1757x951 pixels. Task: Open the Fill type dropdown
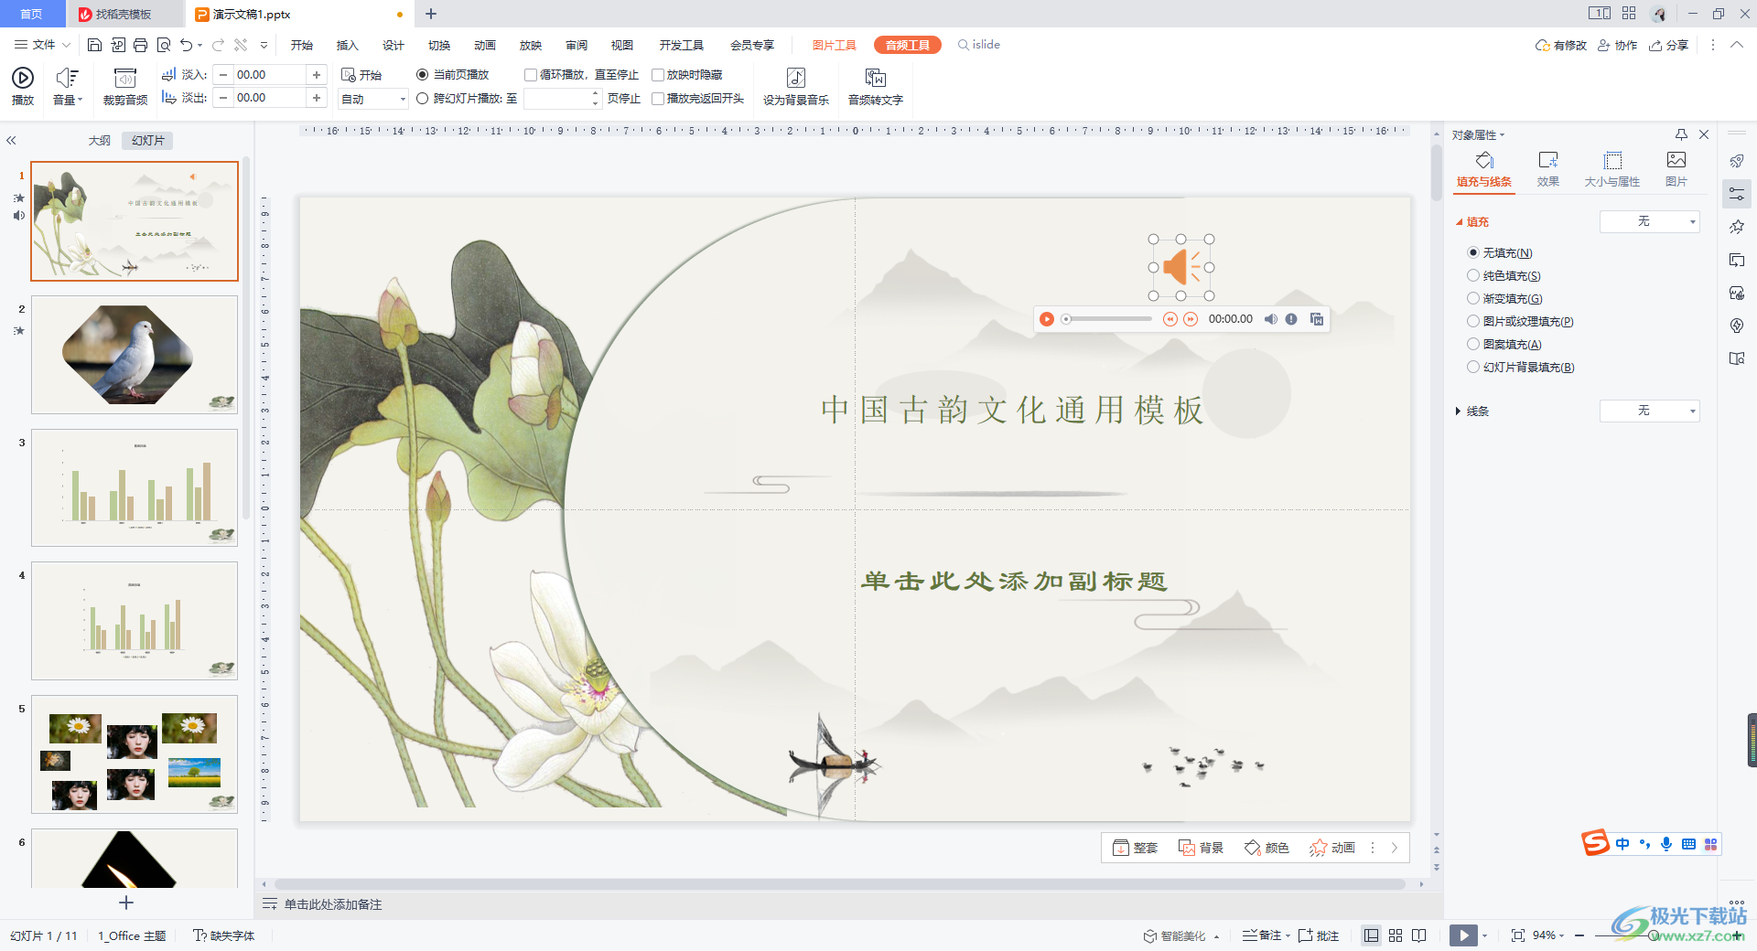1649,221
